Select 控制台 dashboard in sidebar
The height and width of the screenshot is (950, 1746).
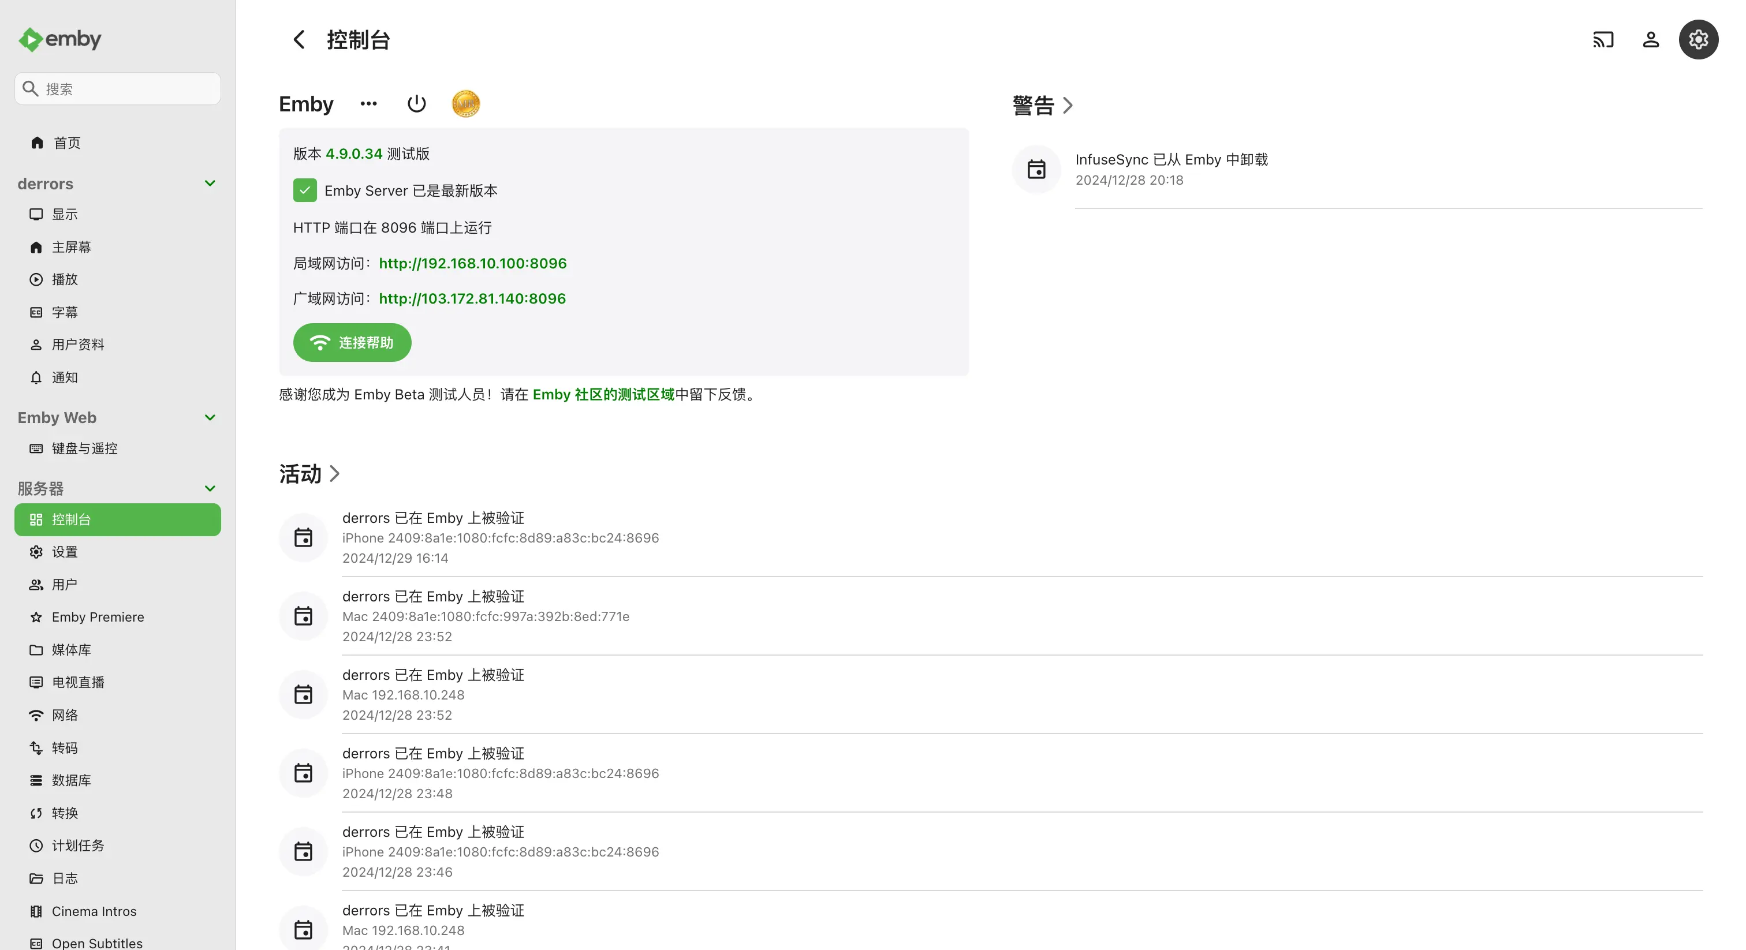(117, 519)
